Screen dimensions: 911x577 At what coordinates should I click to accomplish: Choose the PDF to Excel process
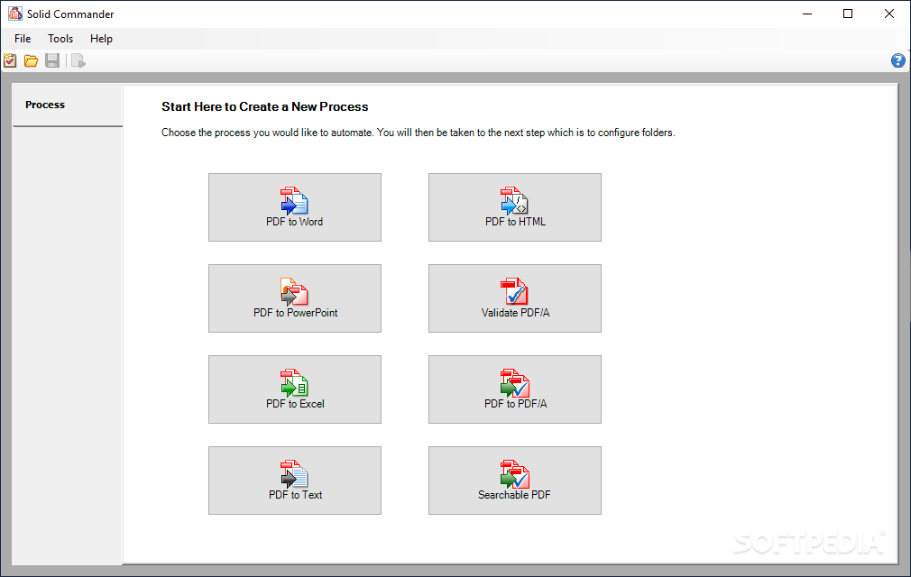(x=295, y=389)
